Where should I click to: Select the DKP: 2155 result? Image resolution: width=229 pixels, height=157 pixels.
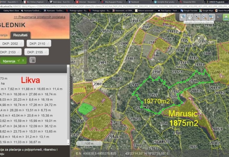(x=37, y=52)
